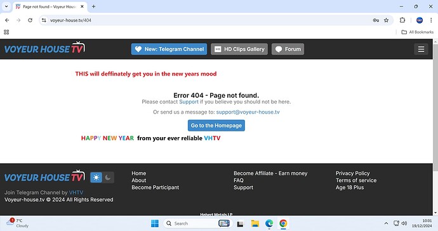The height and width of the screenshot is (231, 438).
Task: Click the header Voyeur House TV logo
Action: (x=44, y=48)
